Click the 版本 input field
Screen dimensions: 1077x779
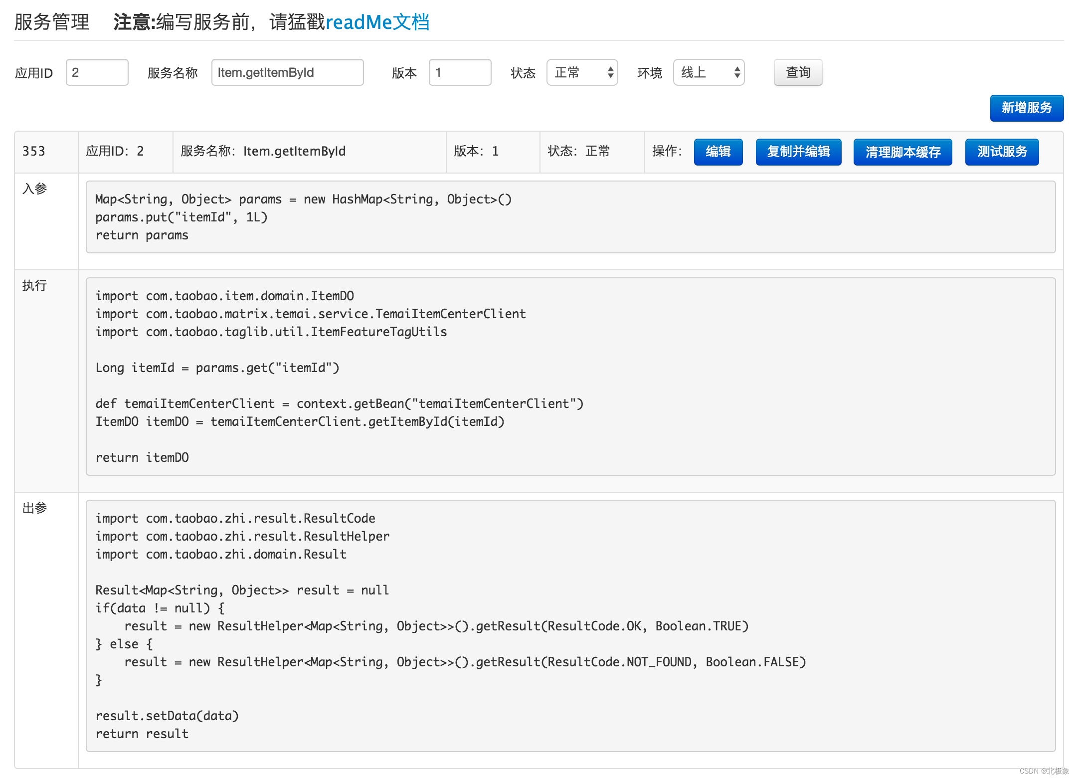click(x=460, y=73)
